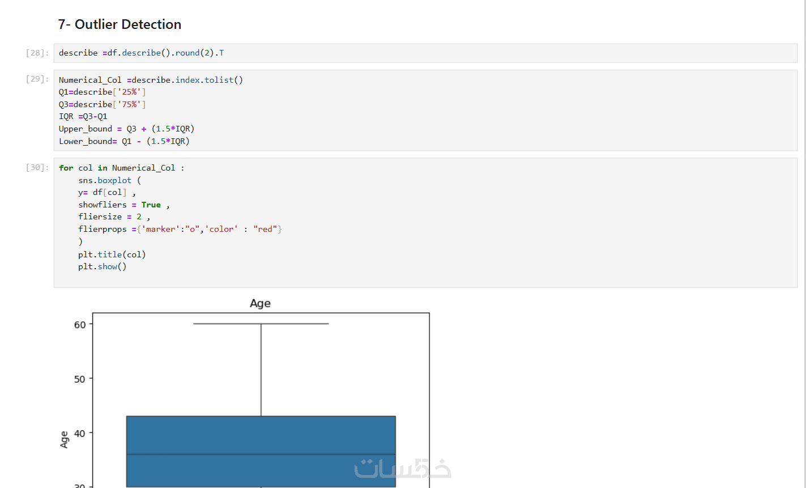
Task: Click the IQR =Q3-Q1 code line
Action: click(83, 116)
